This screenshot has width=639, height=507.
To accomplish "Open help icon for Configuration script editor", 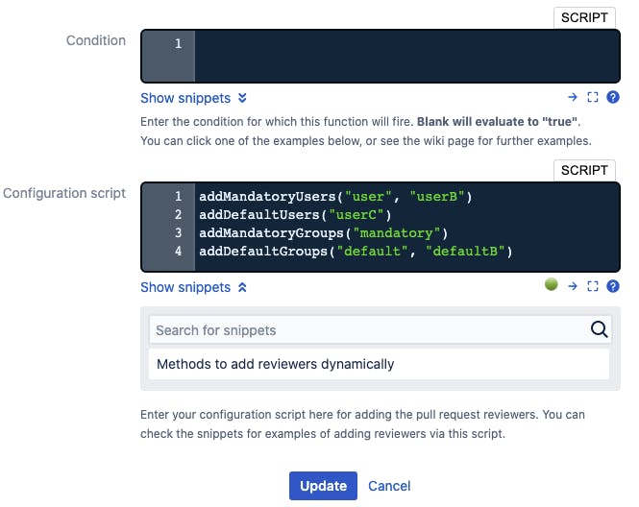I will point(613,286).
